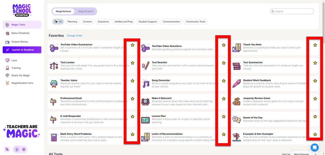Image resolution: width=325 pixels, height=155 pixels.
Task: Filter tools by Questions
Action: click(103, 22)
